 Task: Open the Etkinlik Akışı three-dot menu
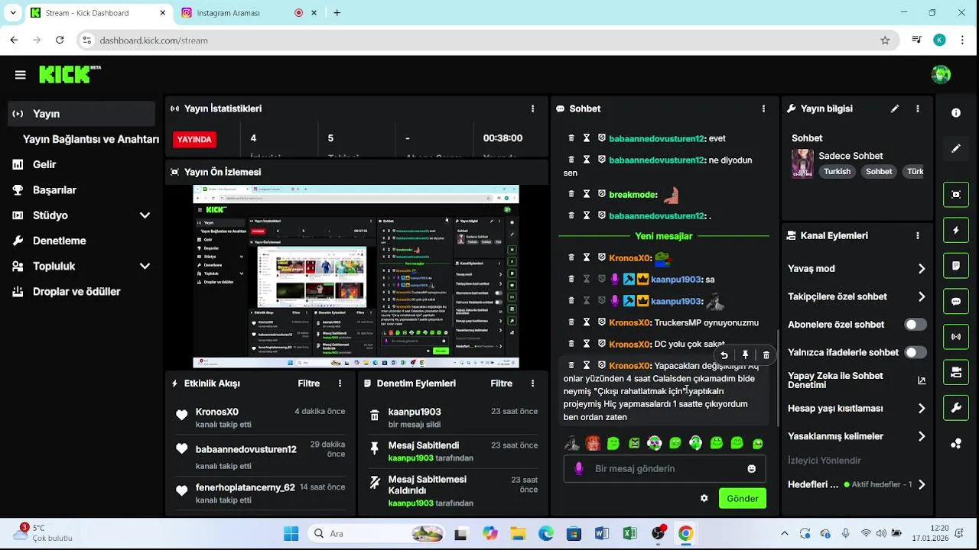click(340, 383)
